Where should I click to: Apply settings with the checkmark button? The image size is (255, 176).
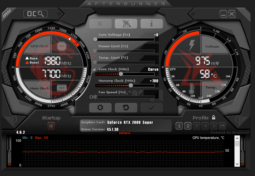click(152, 108)
